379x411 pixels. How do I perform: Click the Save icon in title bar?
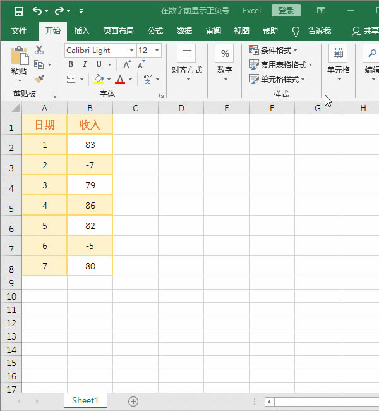pos(18,11)
